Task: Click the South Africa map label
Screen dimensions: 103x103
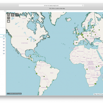Action: coord(91,84)
